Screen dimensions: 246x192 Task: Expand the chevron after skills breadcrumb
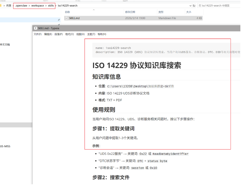pyautogui.click(x=56, y=6)
